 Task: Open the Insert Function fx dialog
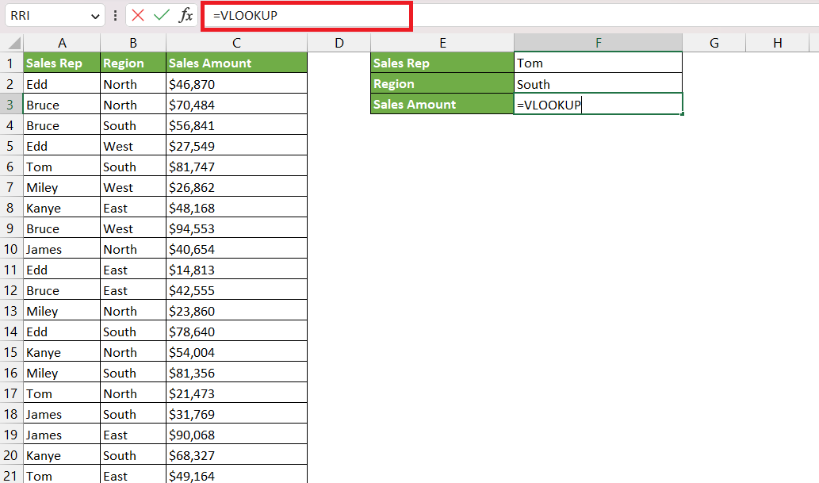point(186,15)
